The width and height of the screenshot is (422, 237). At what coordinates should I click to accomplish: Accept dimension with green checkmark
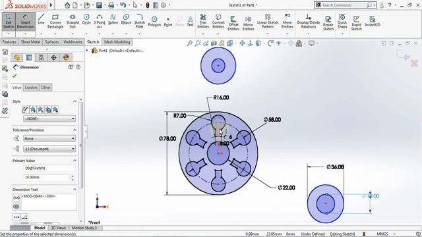15,76
